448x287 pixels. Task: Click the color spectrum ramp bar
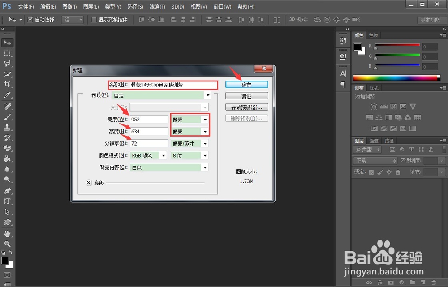tap(396, 77)
